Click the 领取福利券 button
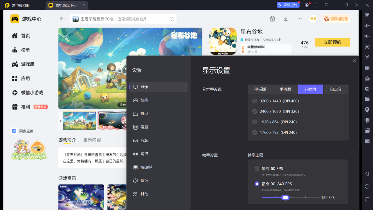 click(x=336, y=19)
